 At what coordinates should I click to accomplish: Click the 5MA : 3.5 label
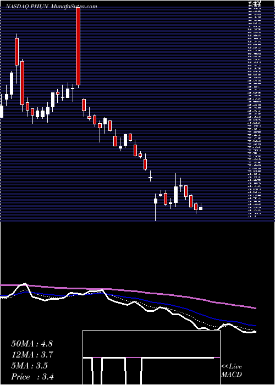30,366
